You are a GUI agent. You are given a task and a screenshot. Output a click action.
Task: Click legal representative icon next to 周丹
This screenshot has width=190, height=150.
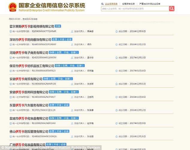click(x=72, y=44)
